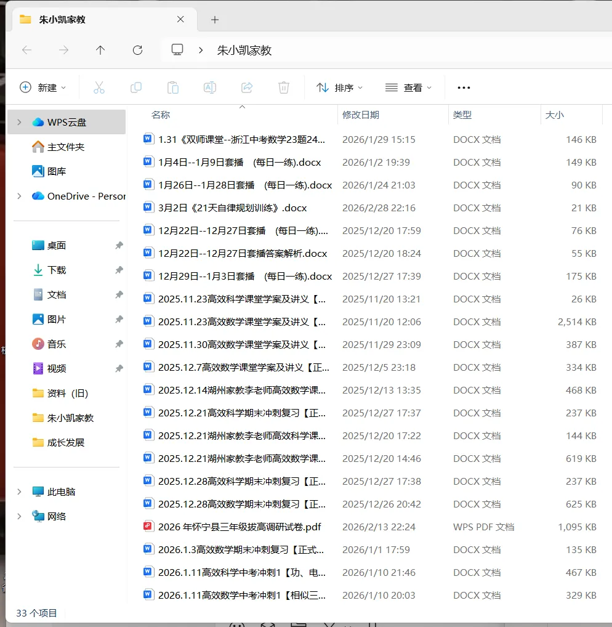Click 朱小凯家教 in the address bar
The height and width of the screenshot is (627, 612).
[244, 51]
